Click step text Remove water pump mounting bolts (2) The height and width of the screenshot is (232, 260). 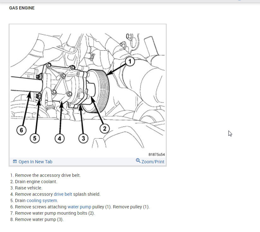pyautogui.click(x=55, y=213)
